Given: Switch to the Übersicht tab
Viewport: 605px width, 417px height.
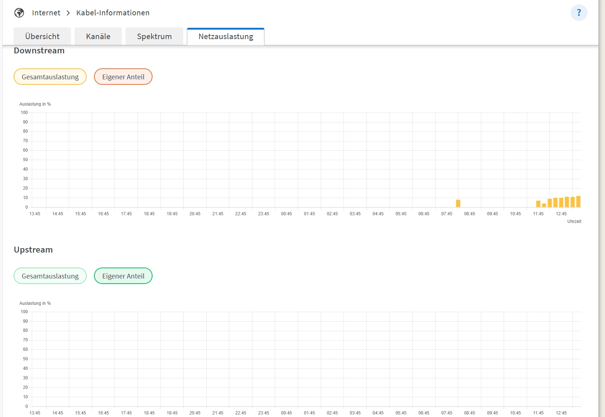Looking at the screenshot, I should tap(42, 37).
